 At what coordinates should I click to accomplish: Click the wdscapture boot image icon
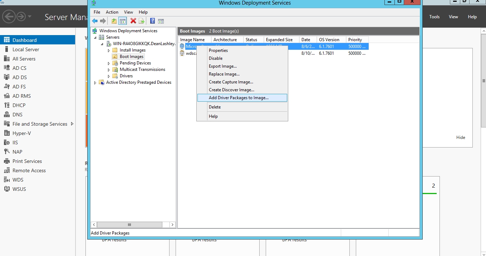[182, 53]
